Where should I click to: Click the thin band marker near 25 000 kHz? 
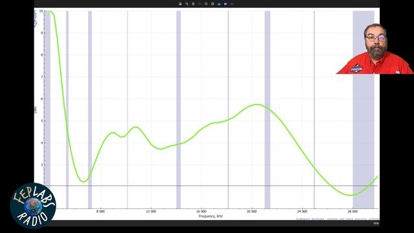[x=314, y=109]
